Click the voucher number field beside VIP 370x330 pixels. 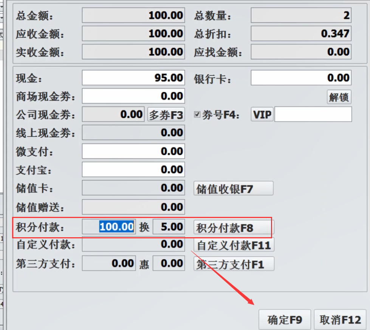click(x=313, y=115)
